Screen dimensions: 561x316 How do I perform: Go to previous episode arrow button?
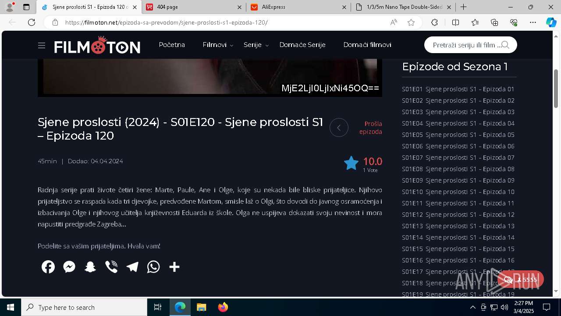click(x=339, y=128)
